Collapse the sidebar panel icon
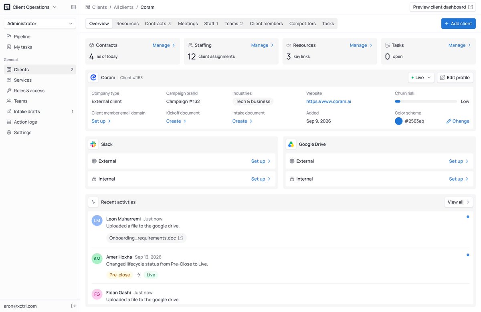This screenshot has height=312, width=481. [x=73, y=7]
